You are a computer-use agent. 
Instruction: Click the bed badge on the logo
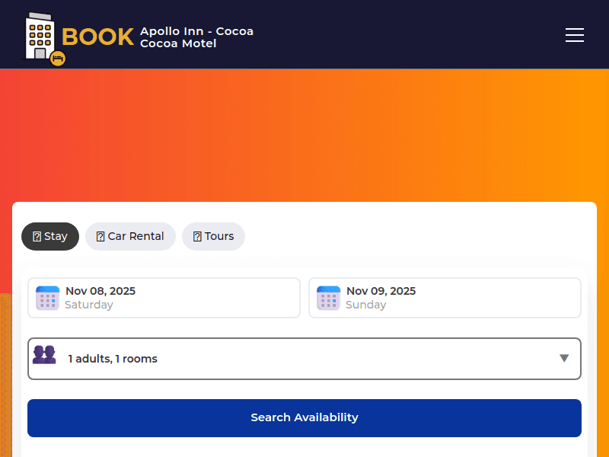58,59
